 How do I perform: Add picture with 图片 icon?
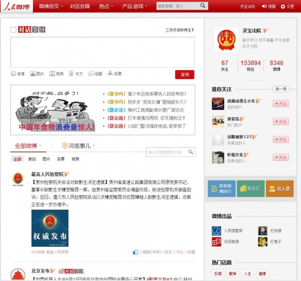[x=33, y=73]
